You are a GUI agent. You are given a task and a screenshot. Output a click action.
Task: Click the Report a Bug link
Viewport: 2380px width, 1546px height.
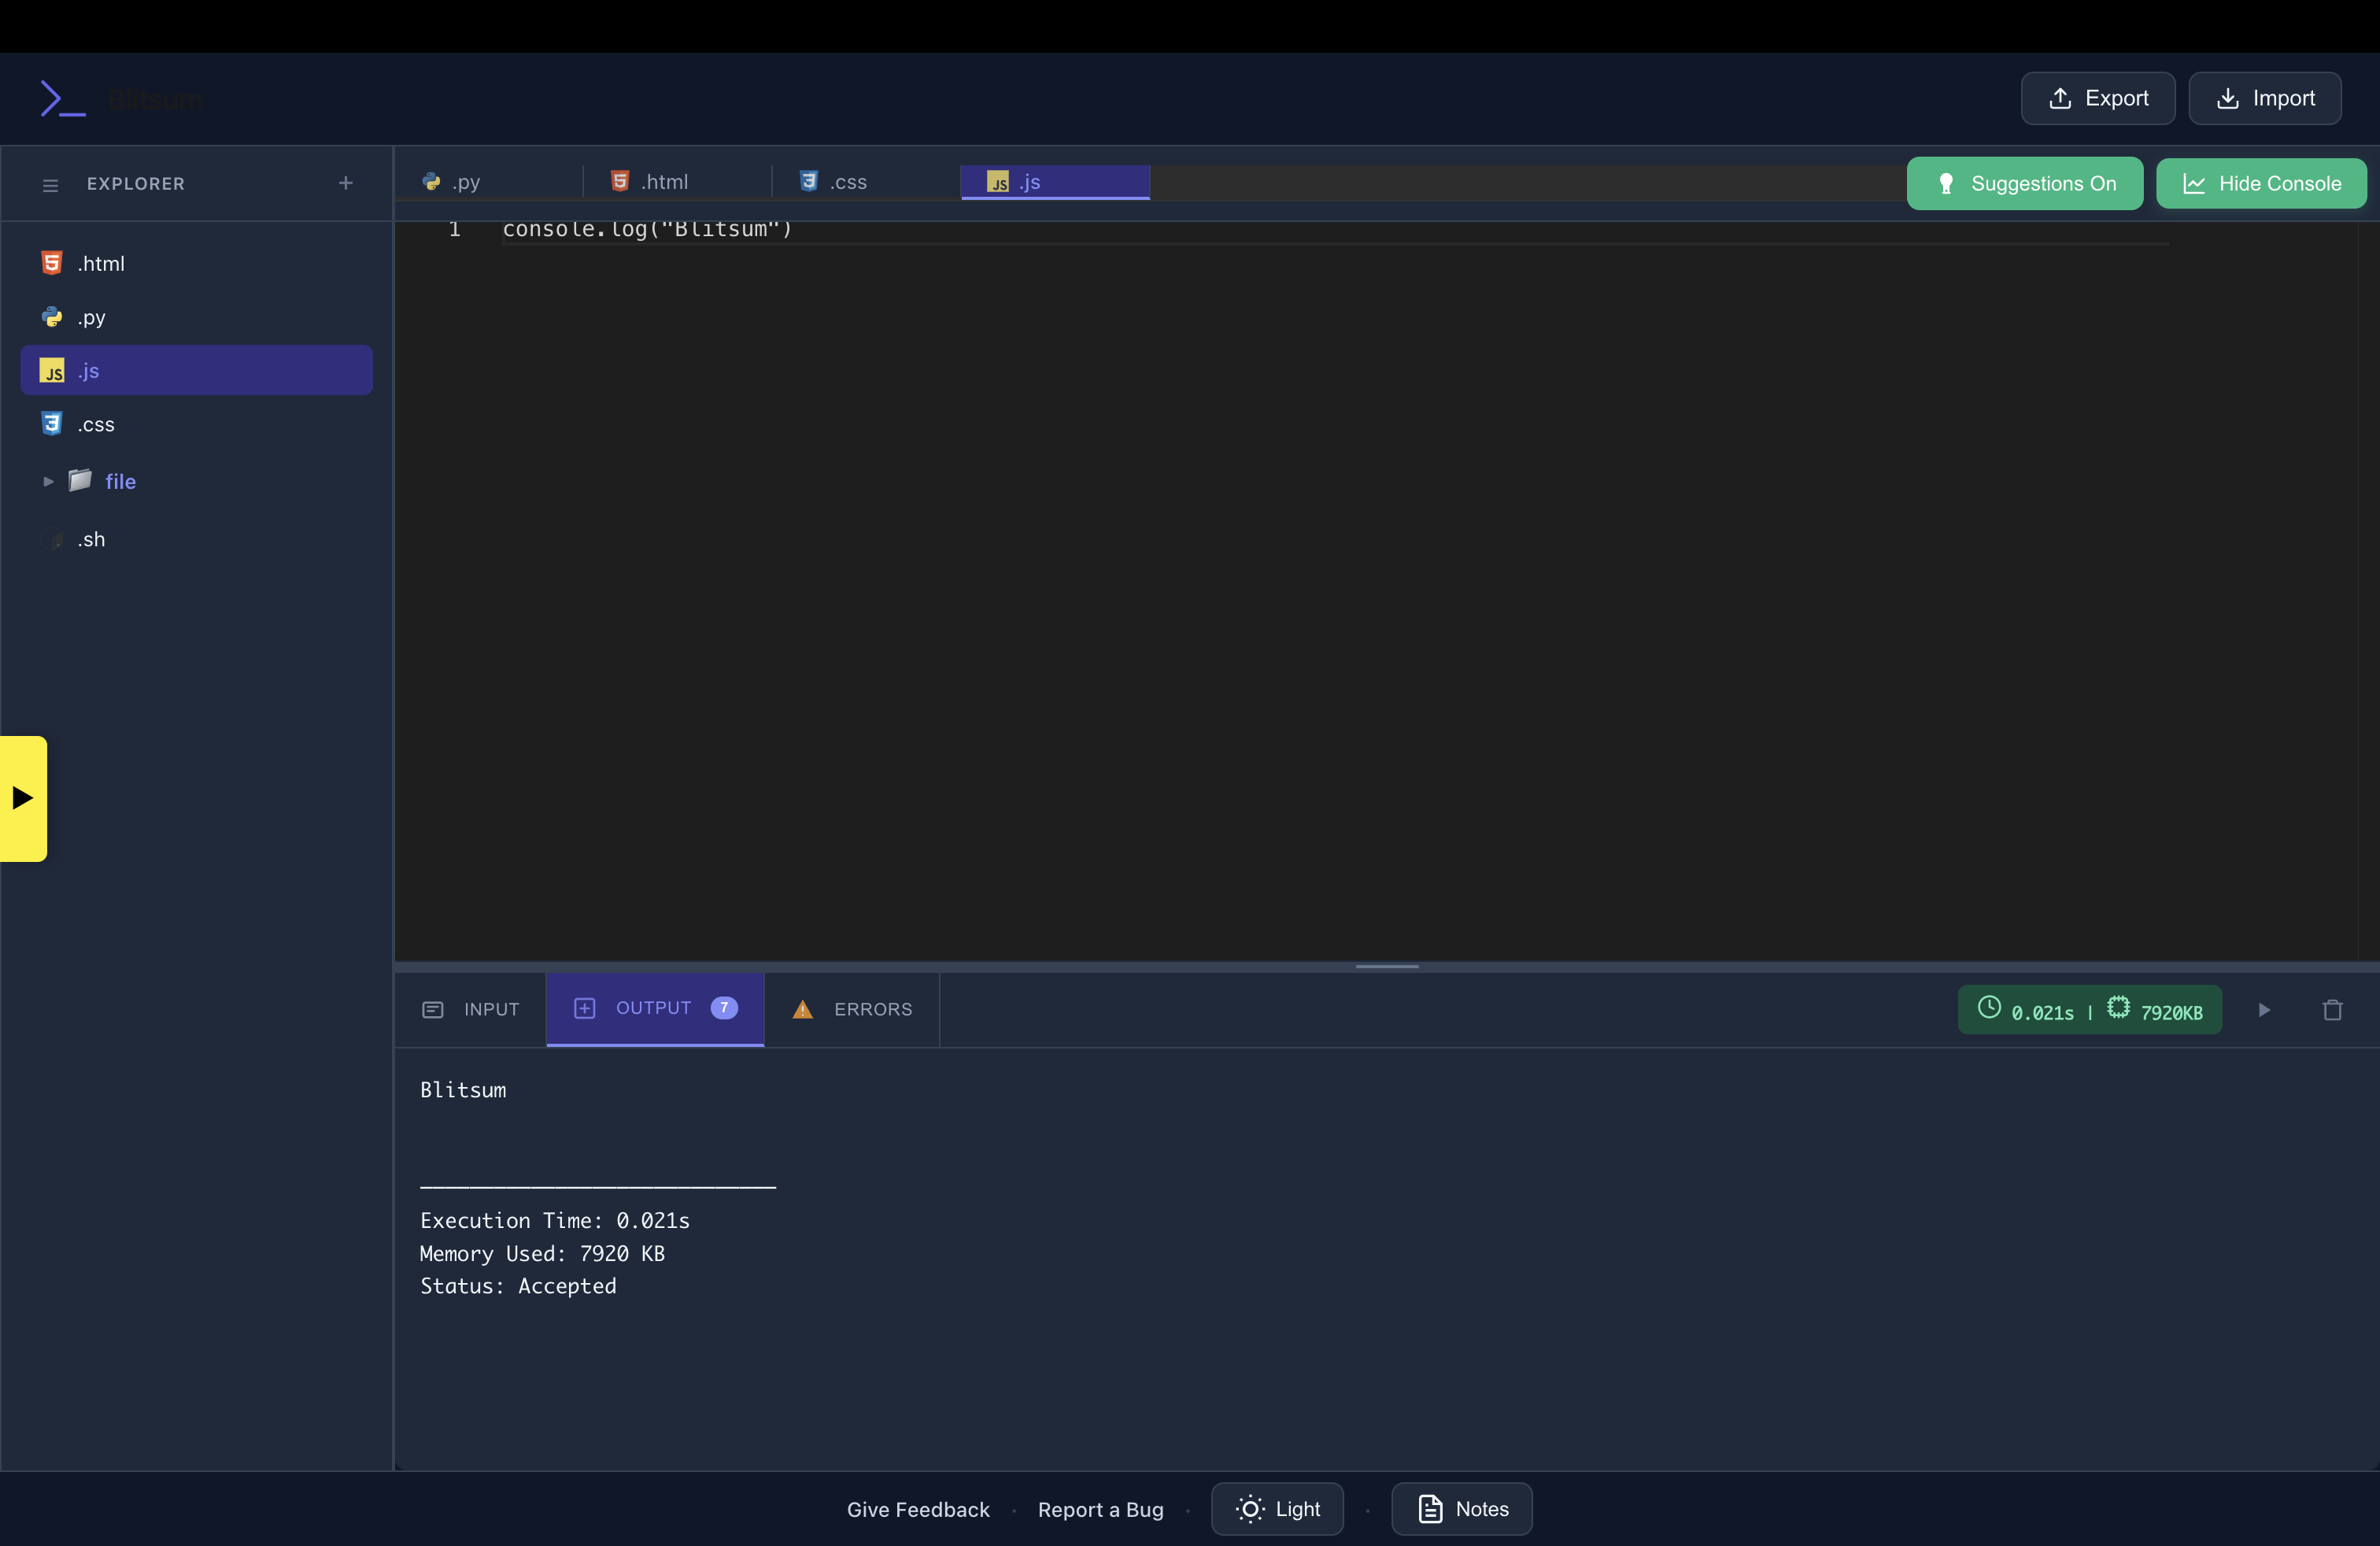tap(1100, 1510)
